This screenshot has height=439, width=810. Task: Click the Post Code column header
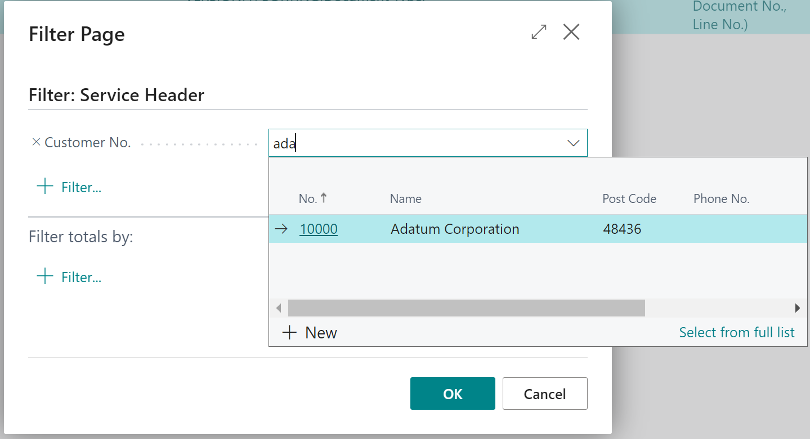coord(629,198)
